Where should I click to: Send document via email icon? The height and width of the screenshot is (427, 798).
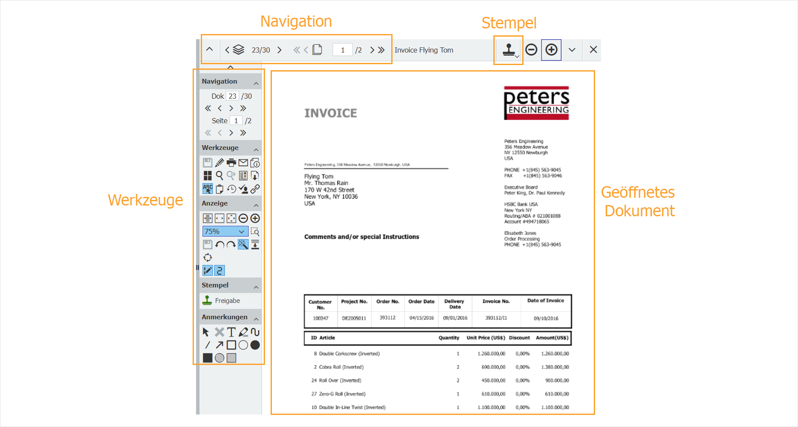243,162
